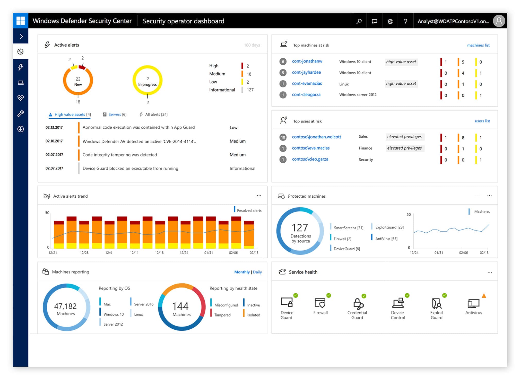Image resolution: width=520 pixels, height=386 pixels.
Task: Open Service health heart icon in sidebar
Action: pos(21,98)
